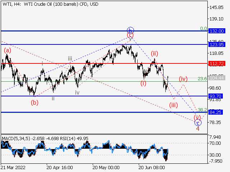
Task: Click the RSI(14) 49.95 indicator readout
Action: pos(74,139)
